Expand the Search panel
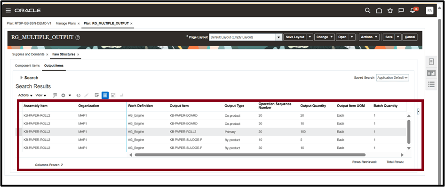Screen dimensions: 445x187 [x=22, y=78]
